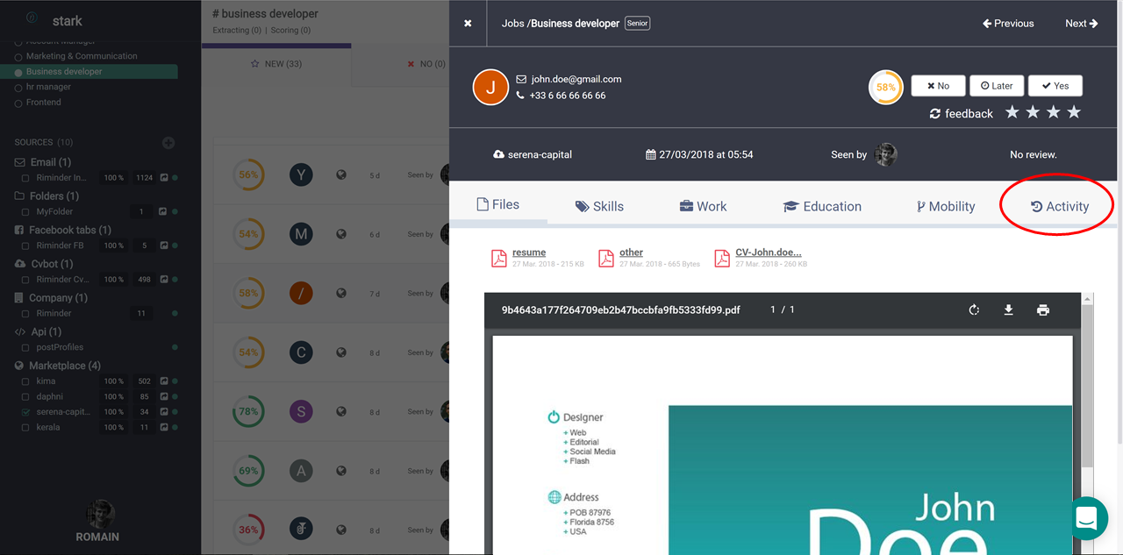This screenshot has height=555, width=1123.
Task: Click the feedback refresh icon
Action: (935, 114)
